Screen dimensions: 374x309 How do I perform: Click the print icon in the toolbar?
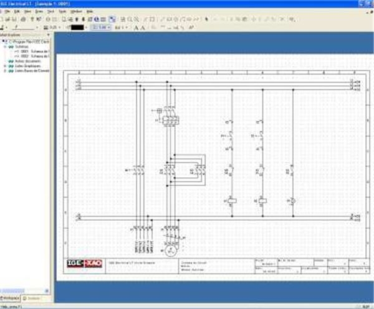coord(22,19)
